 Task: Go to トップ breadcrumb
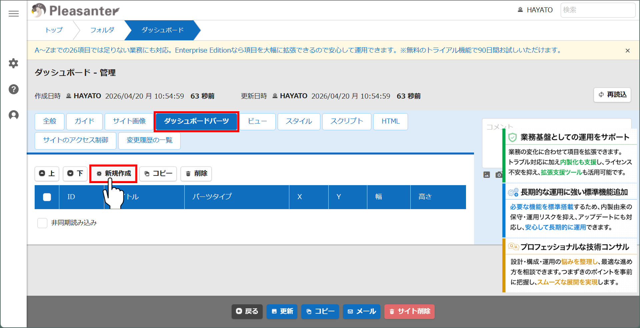point(54,30)
